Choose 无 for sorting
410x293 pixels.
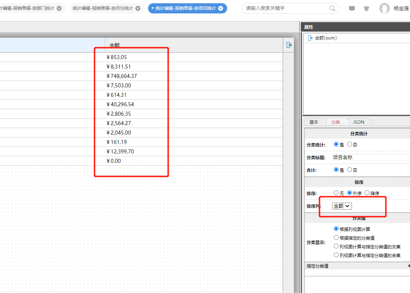pyautogui.click(x=336, y=193)
